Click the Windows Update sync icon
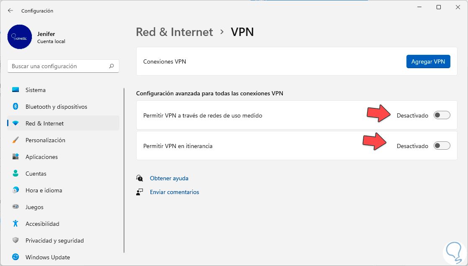Image resolution: width=468 pixels, height=266 pixels. pyautogui.click(x=16, y=257)
